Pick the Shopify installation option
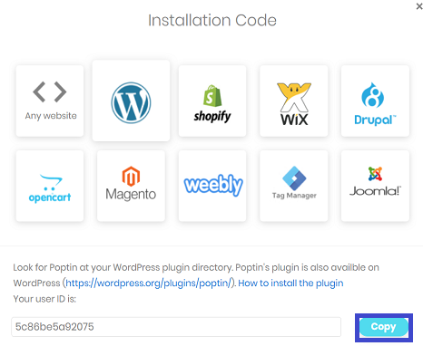Screen dimensions: 423x346 (x=212, y=101)
